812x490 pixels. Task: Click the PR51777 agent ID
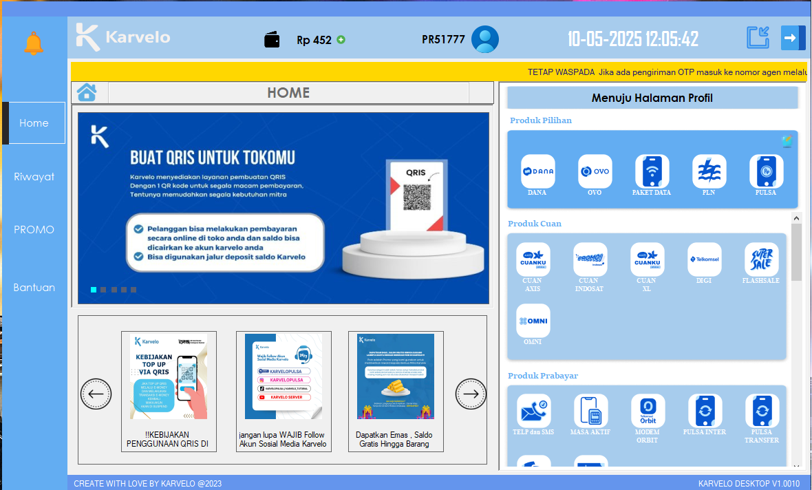click(443, 39)
